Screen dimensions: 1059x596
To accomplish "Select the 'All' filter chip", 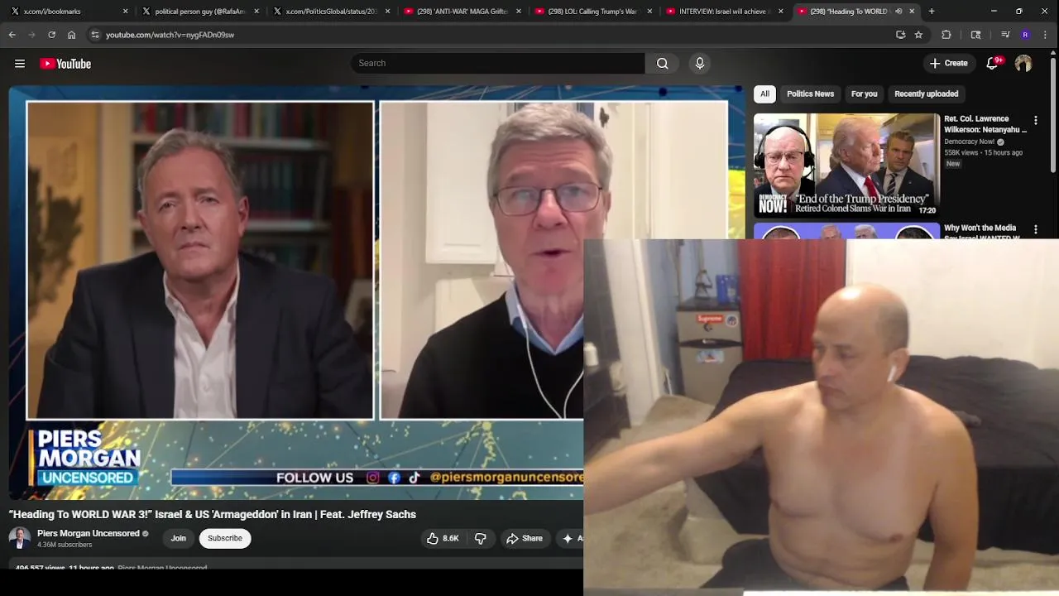I will click(x=764, y=94).
